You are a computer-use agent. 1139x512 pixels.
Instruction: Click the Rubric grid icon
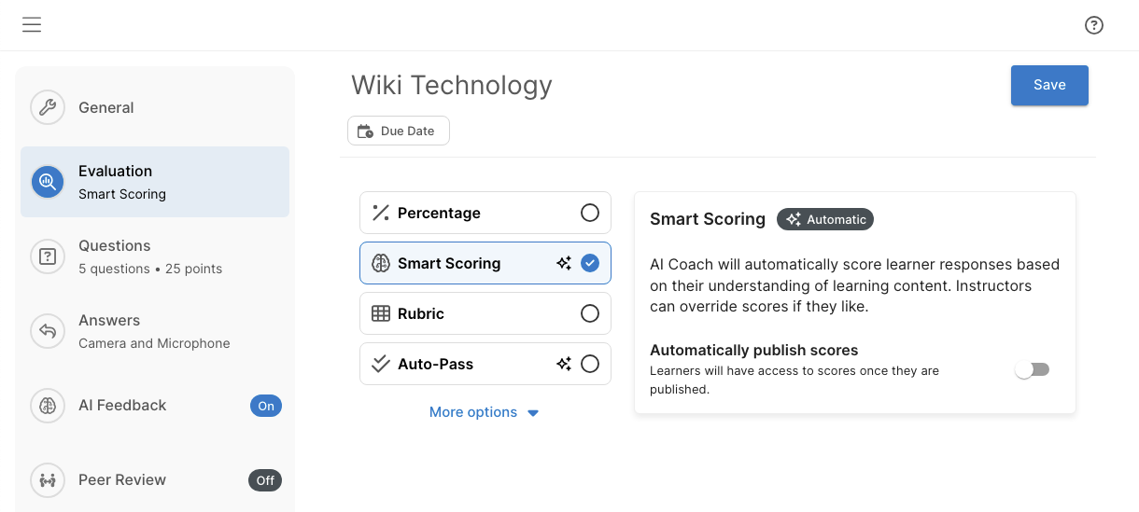click(x=381, y=313)
